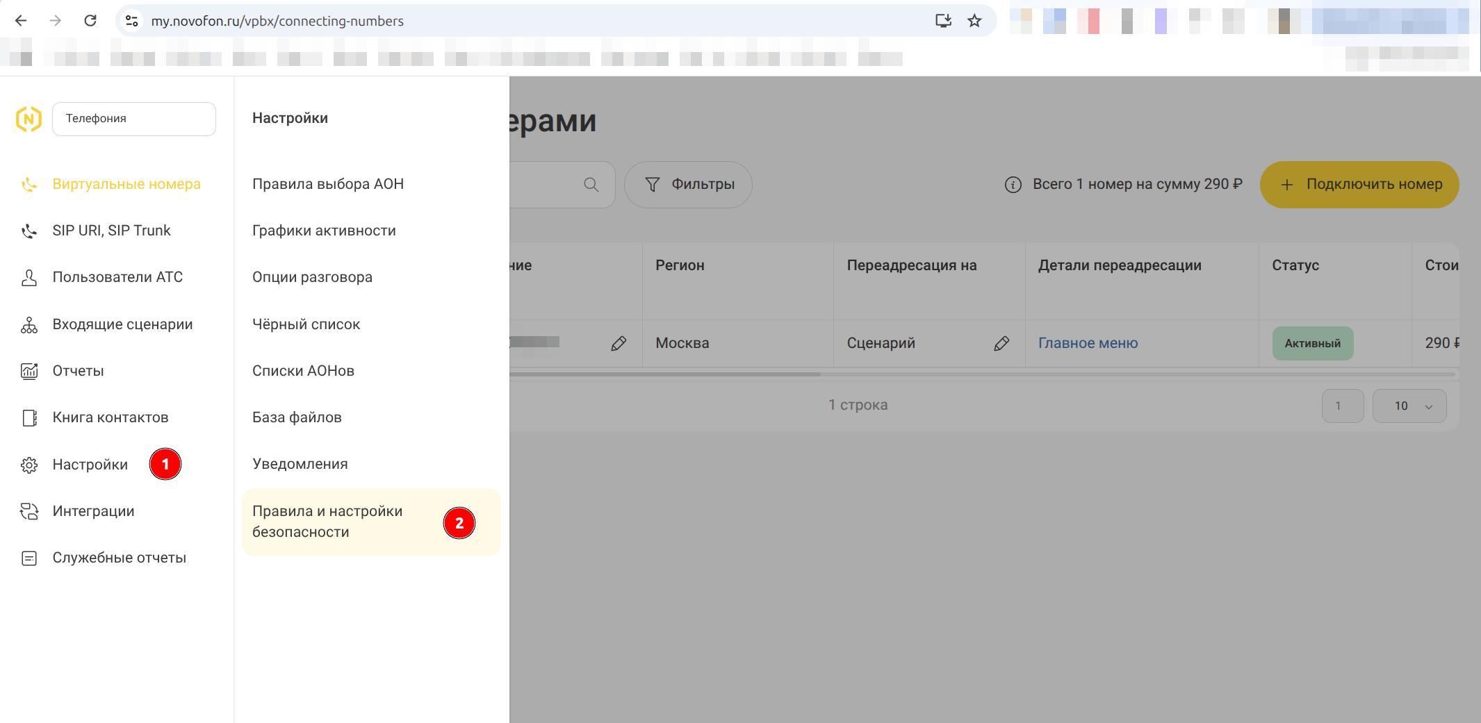Click page number 1 in pagination
The width and height of the screenshot is (1481, 723).
1342,406
